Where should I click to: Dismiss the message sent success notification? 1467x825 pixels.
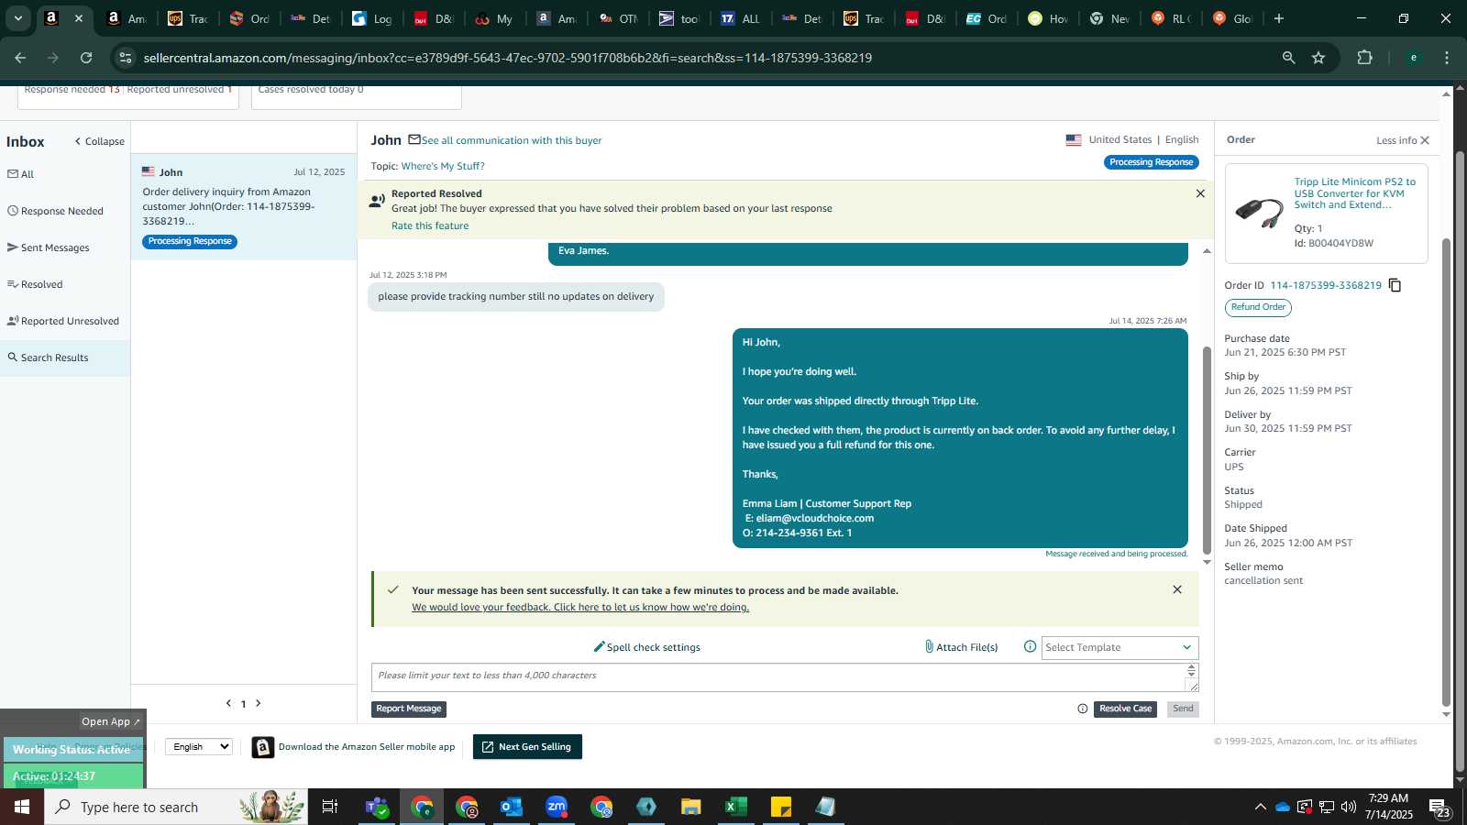(x=1177, y=589)
